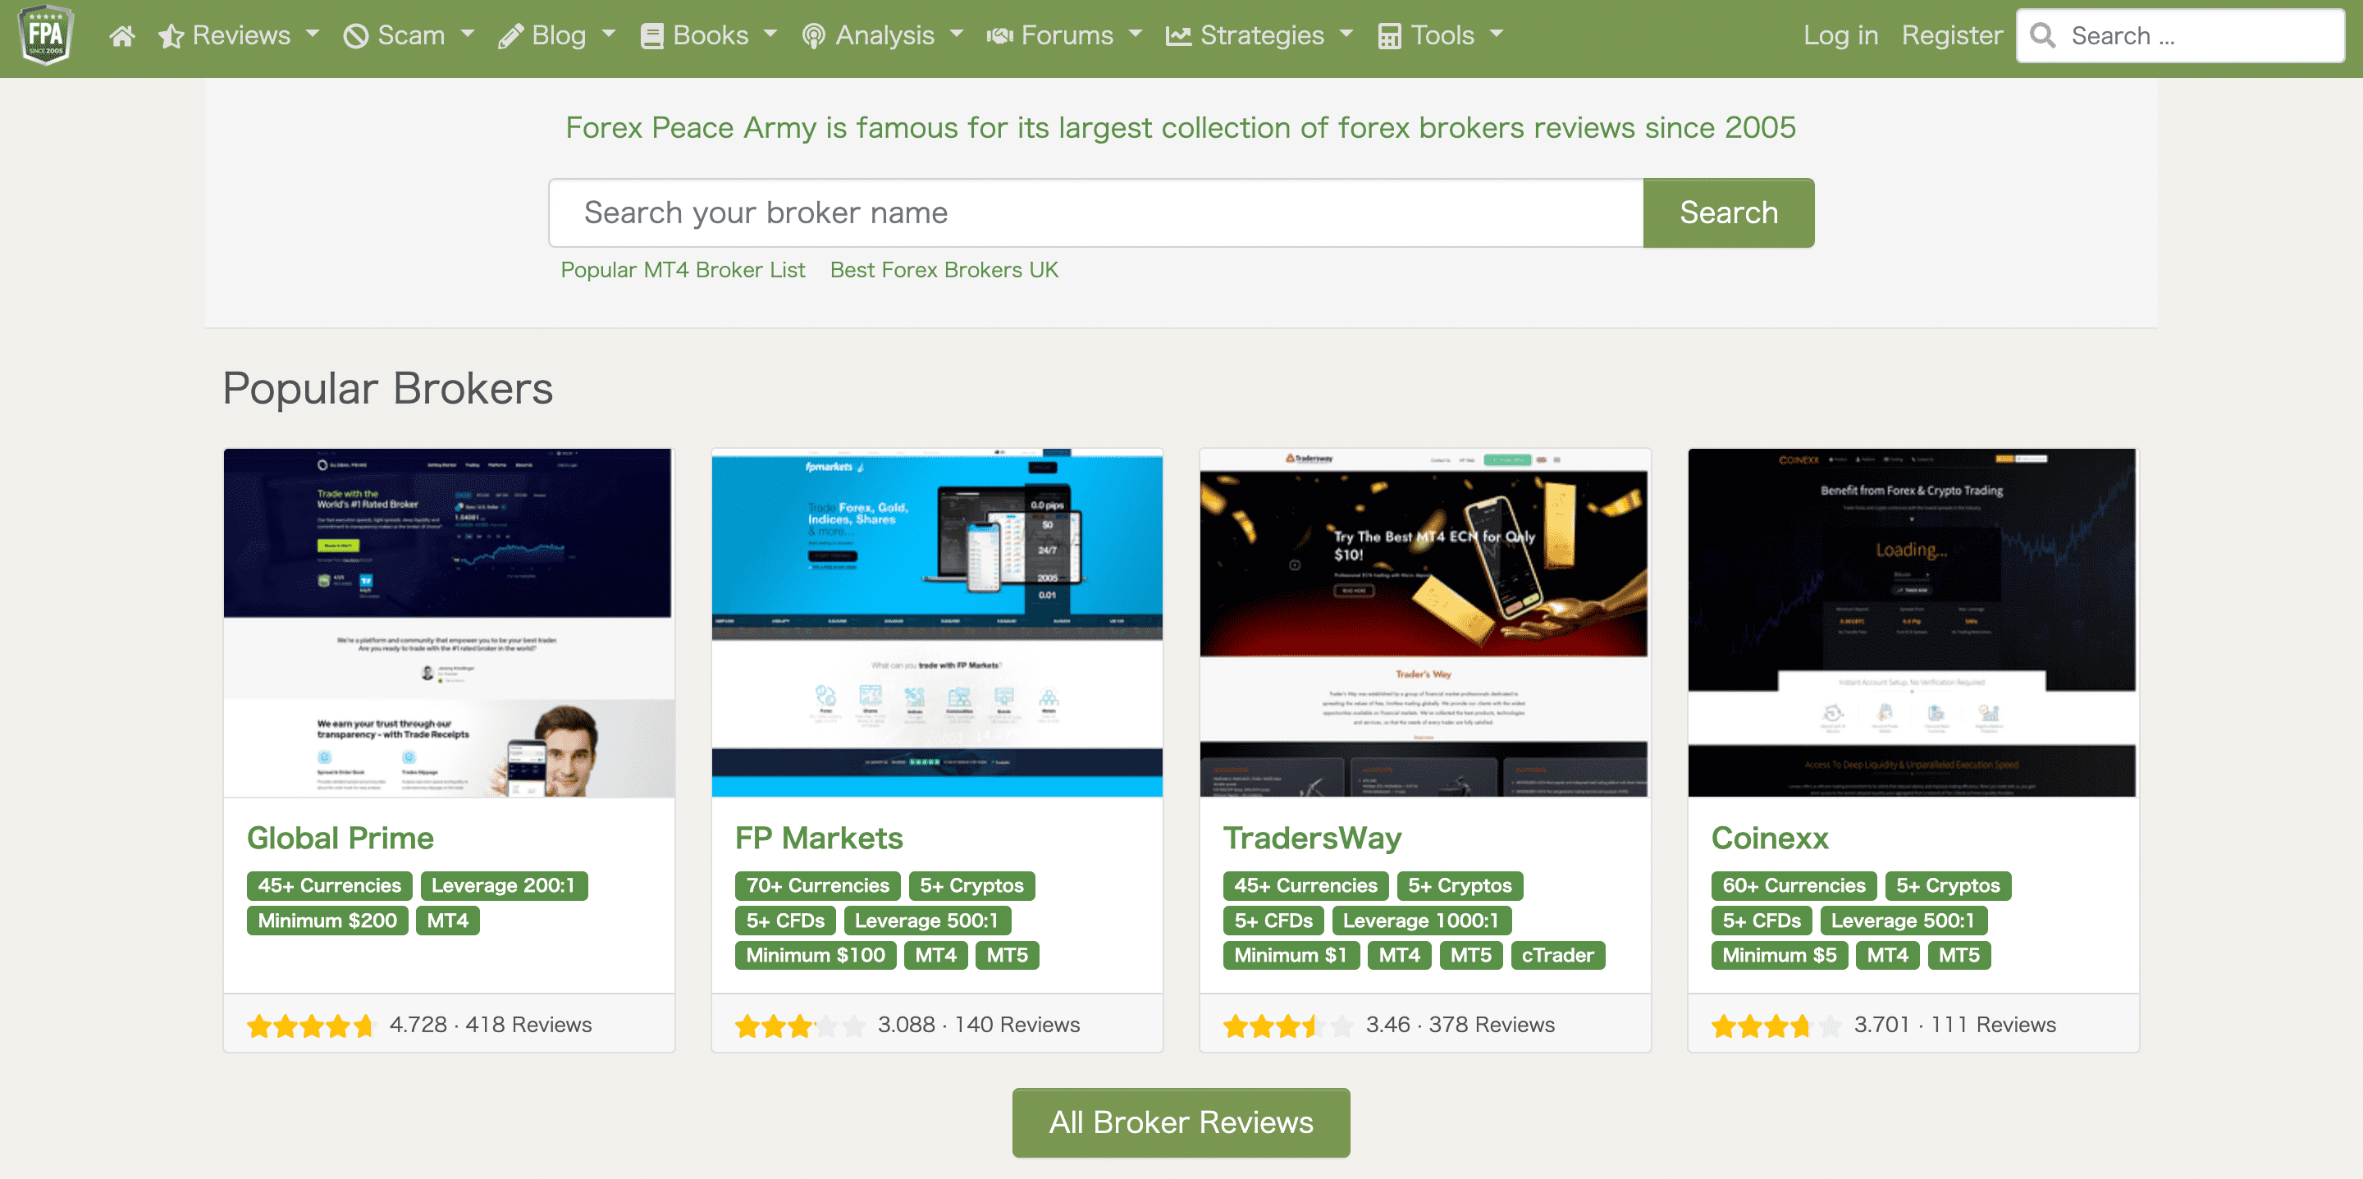The width and height of the screenshot is (2363, 1179).
Task: Open the Blog menu
Action: 557,36
